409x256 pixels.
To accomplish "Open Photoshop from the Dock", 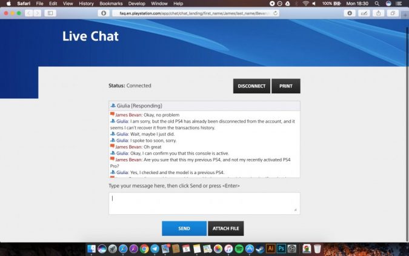I will click(282, 248).
